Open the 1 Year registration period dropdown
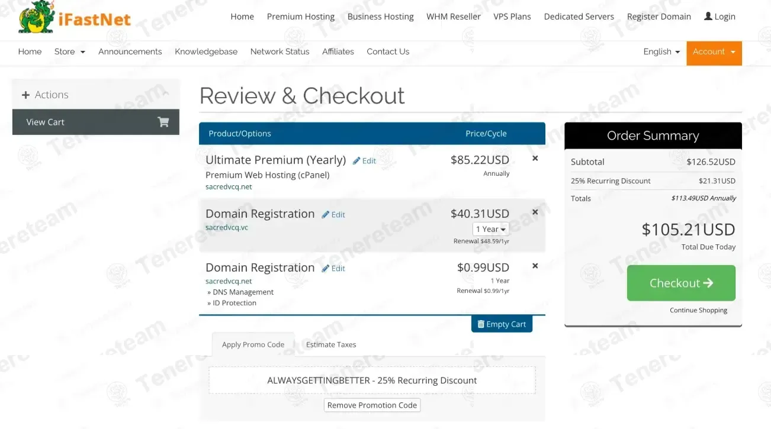 491,229
